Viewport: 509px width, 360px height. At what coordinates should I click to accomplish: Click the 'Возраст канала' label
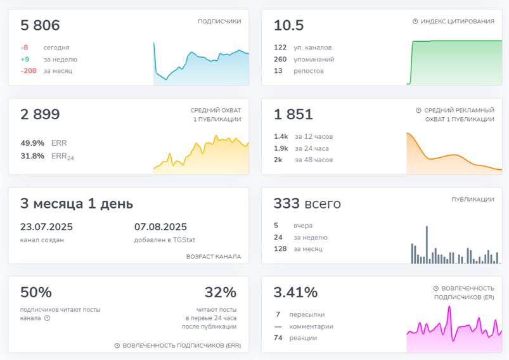(214, 257)
